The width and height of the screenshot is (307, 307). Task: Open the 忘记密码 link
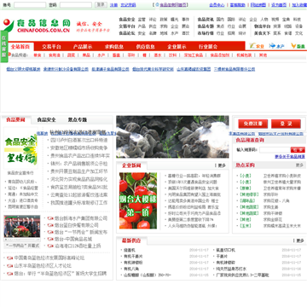pyautogui.click(x=128, y=5)
